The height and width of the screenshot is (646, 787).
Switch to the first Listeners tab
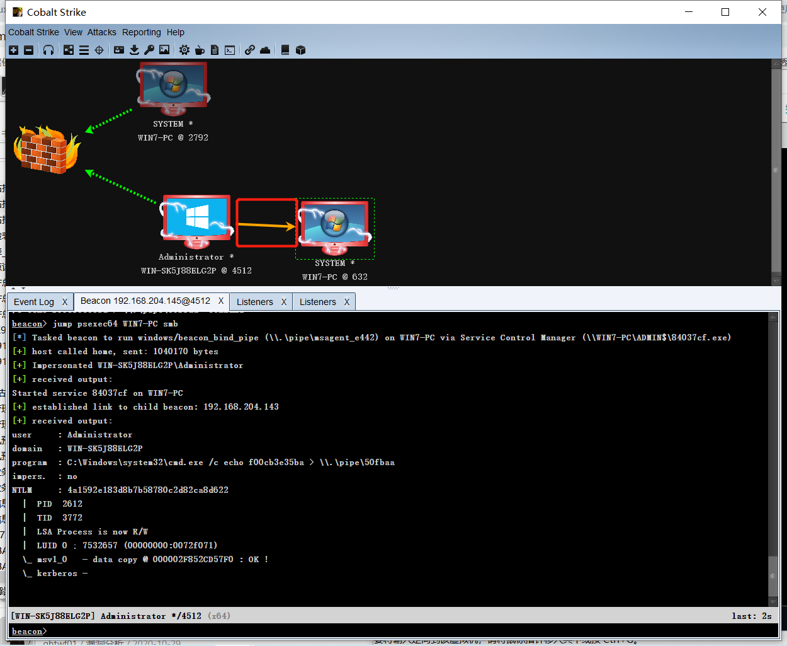coord(255,302)
